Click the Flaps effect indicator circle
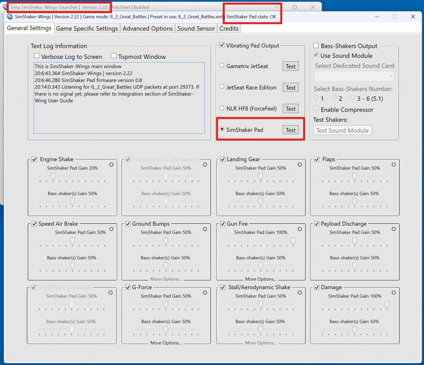 pyautogui.click(x=392, y=165)
